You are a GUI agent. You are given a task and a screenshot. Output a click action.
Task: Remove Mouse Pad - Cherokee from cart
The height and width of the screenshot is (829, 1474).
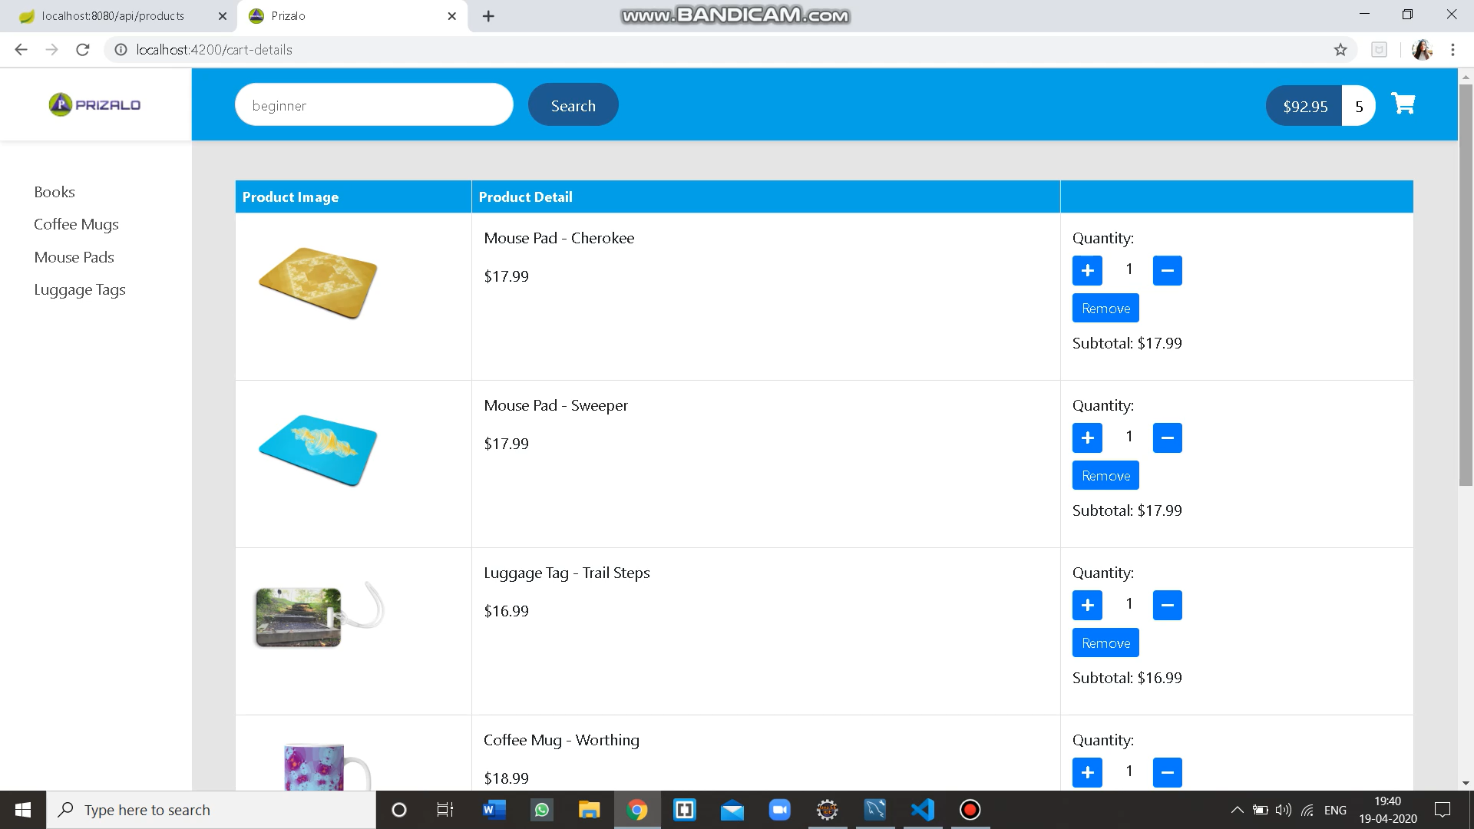coord(1105,308)
